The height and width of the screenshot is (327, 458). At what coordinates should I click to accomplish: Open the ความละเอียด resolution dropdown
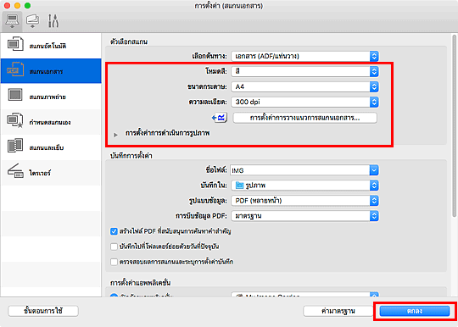(304, 102)
